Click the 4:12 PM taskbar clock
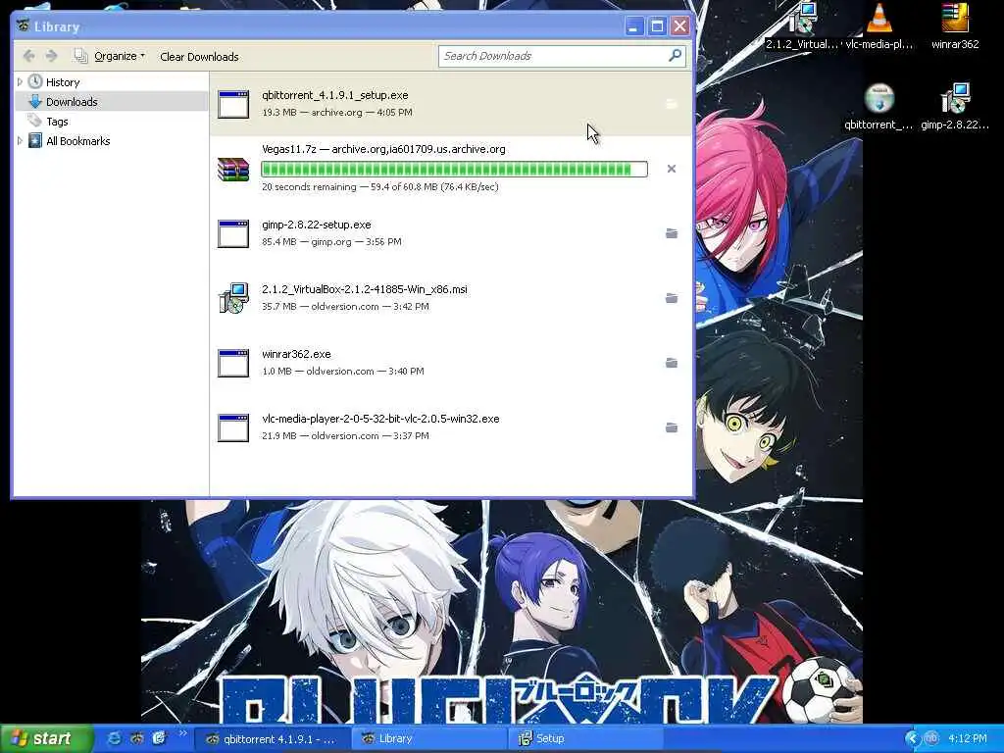The height and width of the screenshot is (753, 1004). point(968,739)
